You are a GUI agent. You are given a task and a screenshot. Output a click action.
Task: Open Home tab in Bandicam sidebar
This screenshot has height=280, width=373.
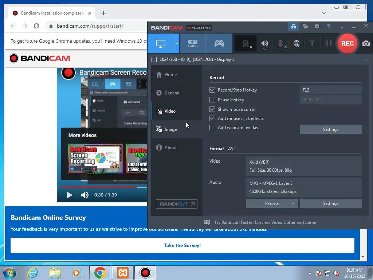[177, 75]
